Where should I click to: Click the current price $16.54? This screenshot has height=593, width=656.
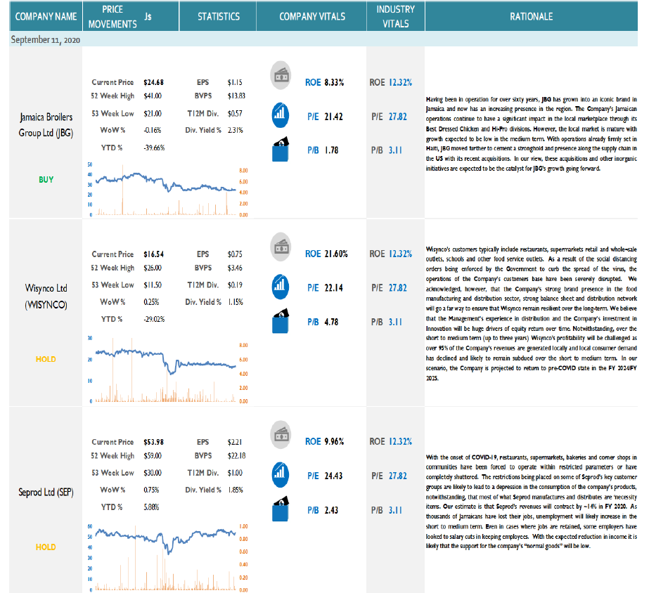pyautogui.click(x=153, y=254)
